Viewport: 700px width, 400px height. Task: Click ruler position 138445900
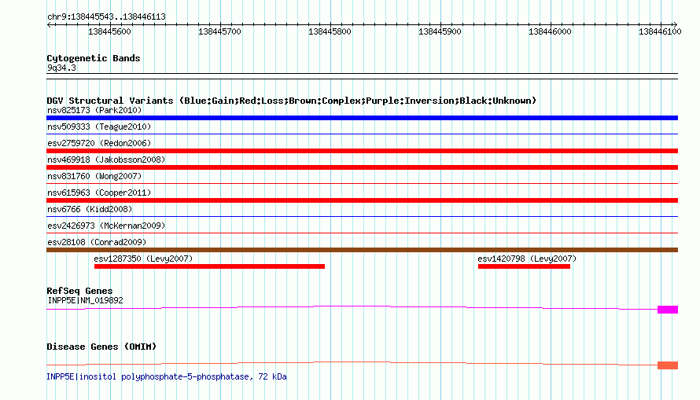click(440, 31)
